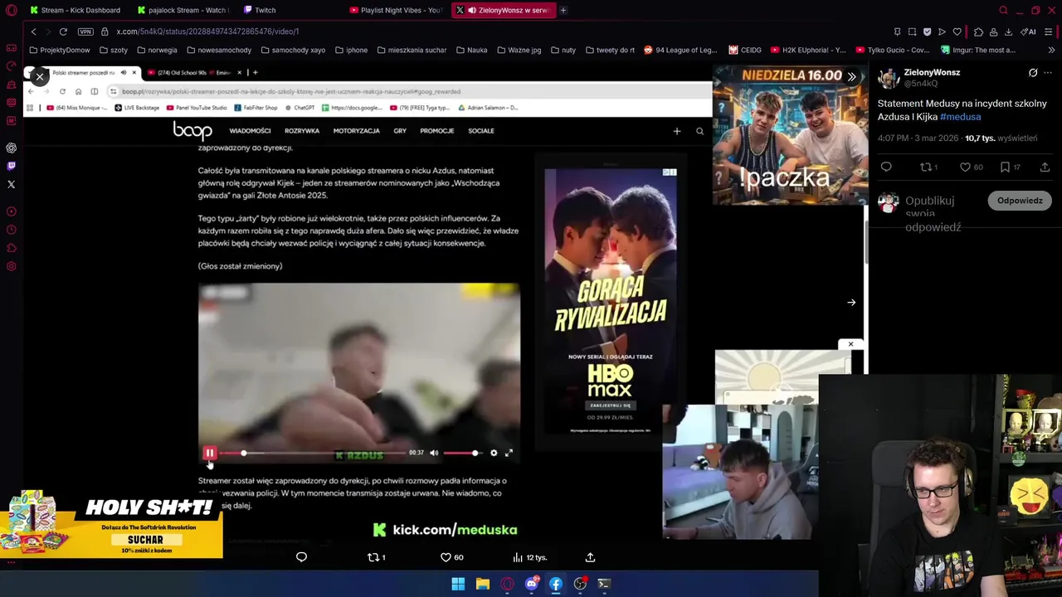
Task: Switch embedded video to fullscreen
Action: [509, 453]
